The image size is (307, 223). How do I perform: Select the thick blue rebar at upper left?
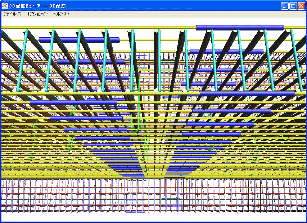(x=79, y=40)
